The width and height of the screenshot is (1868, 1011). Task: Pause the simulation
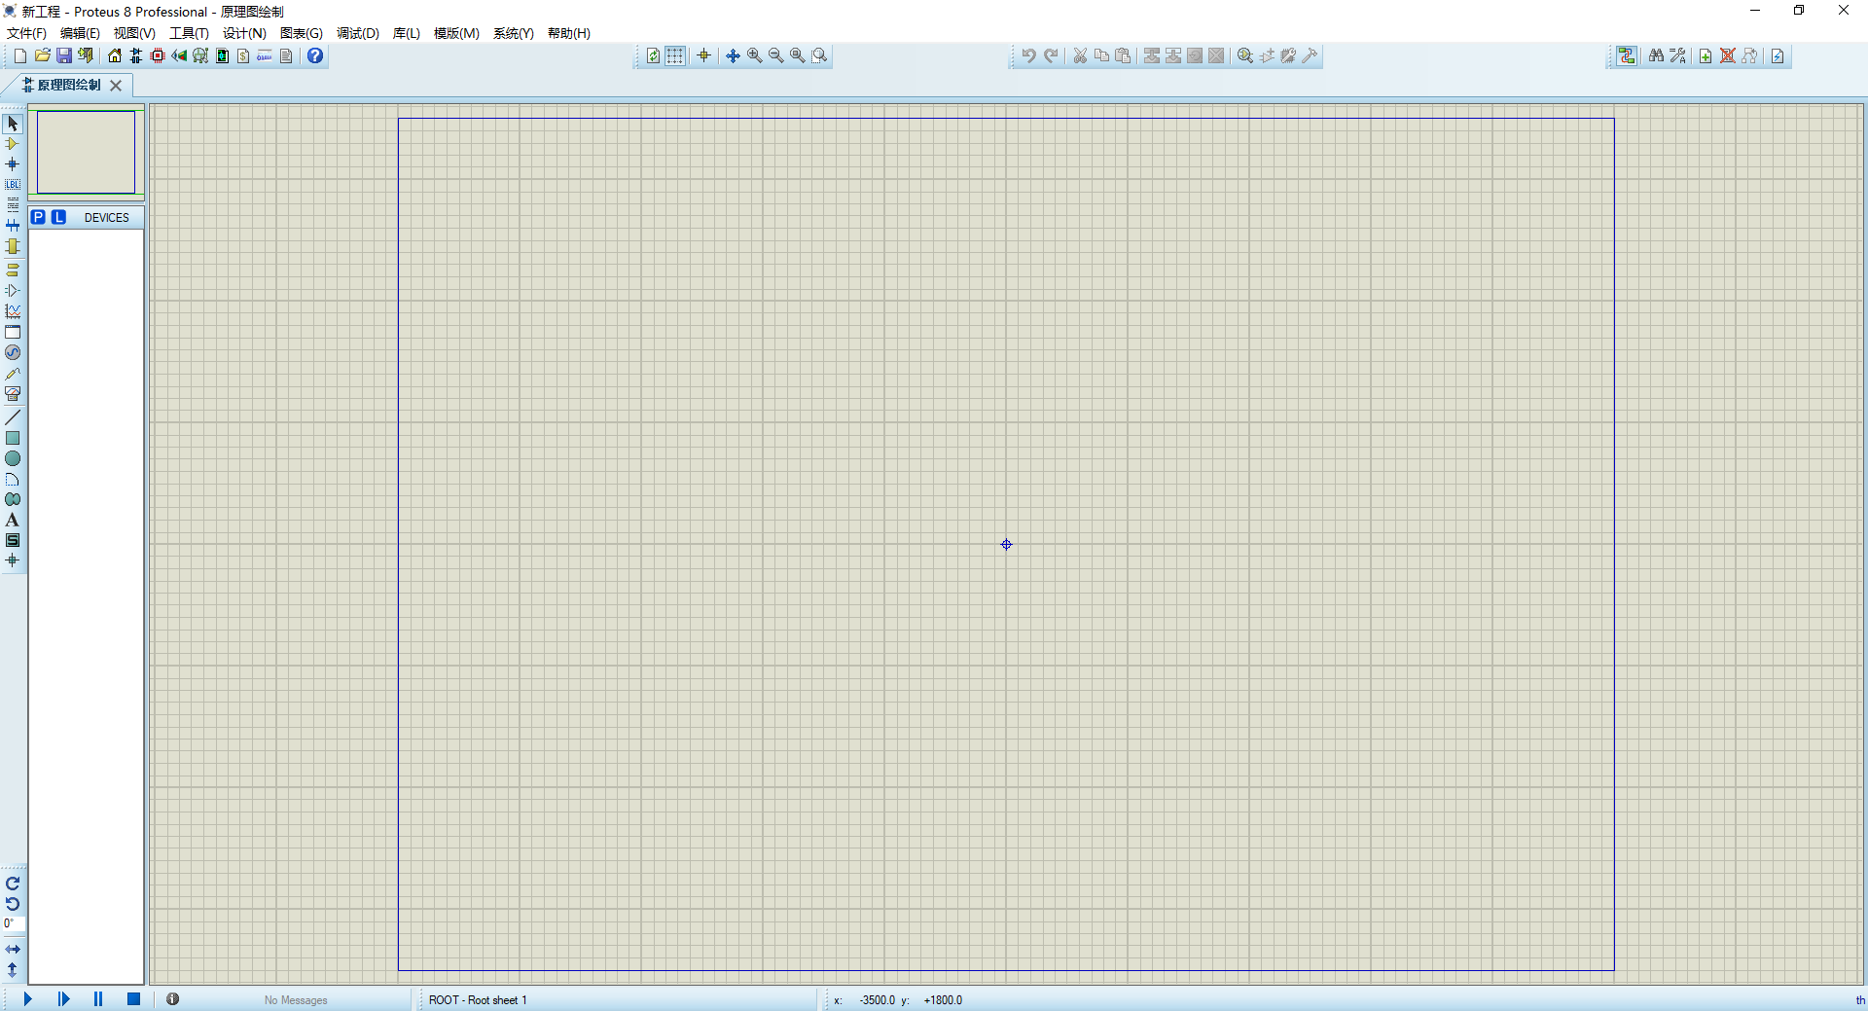click(98, 998)
